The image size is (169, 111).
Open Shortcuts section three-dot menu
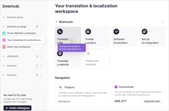pyautogui.click(x=163, y=22)
